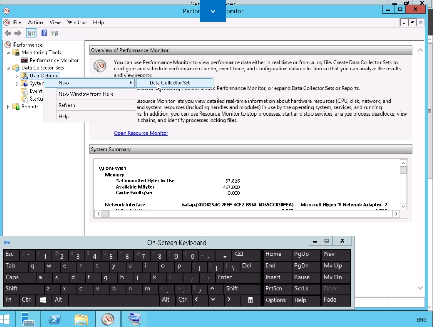Select the Performance root node icon
434x327 pixels.
[8, 45]
